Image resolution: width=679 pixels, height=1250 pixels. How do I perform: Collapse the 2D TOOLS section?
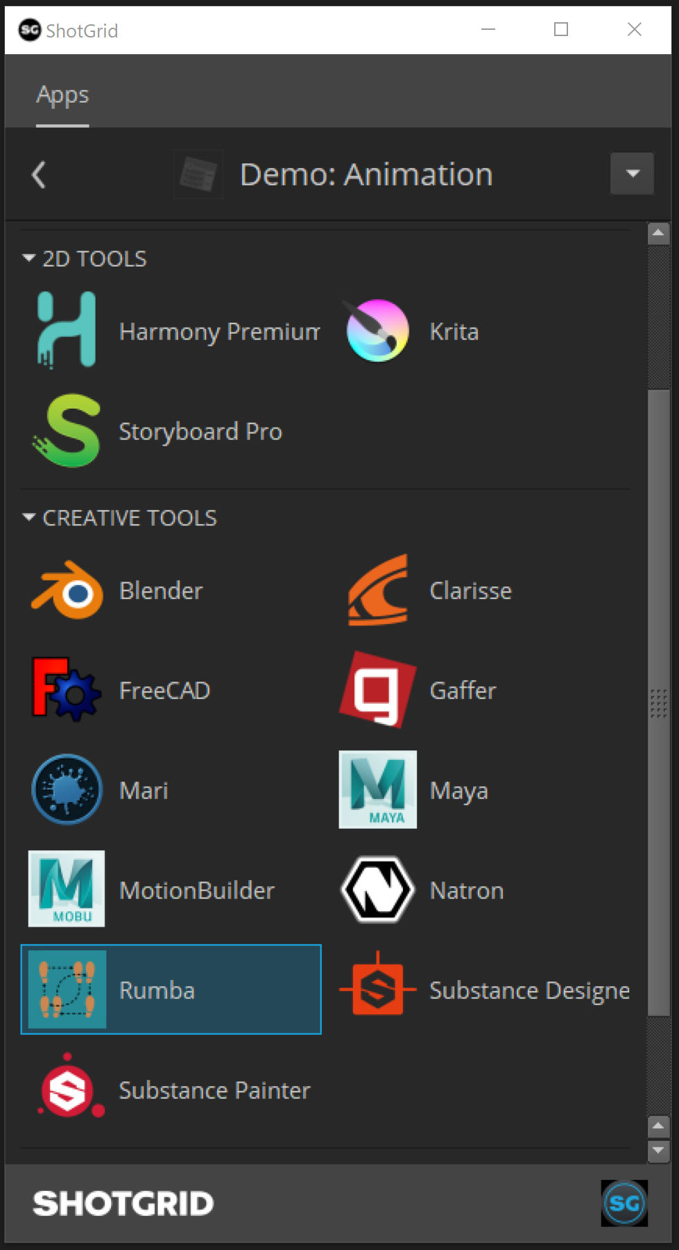click(x=28, y=258)
